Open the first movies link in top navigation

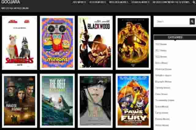pos(79,2)
